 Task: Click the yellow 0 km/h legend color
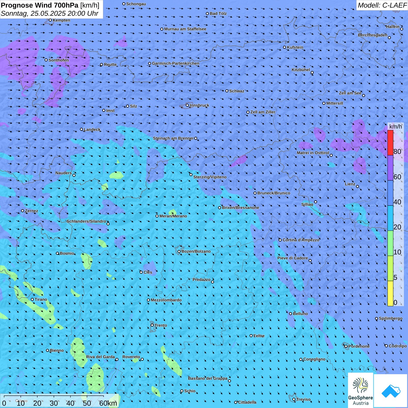390,293
